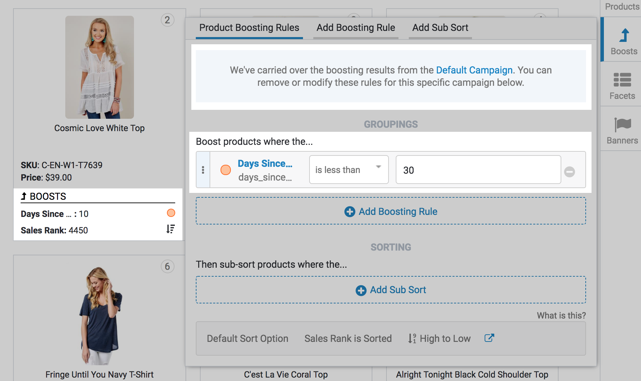Click the position badge 6 on Navy T-Shirt
The height and width of the screenshot is (381, 641).
[167, 266]
